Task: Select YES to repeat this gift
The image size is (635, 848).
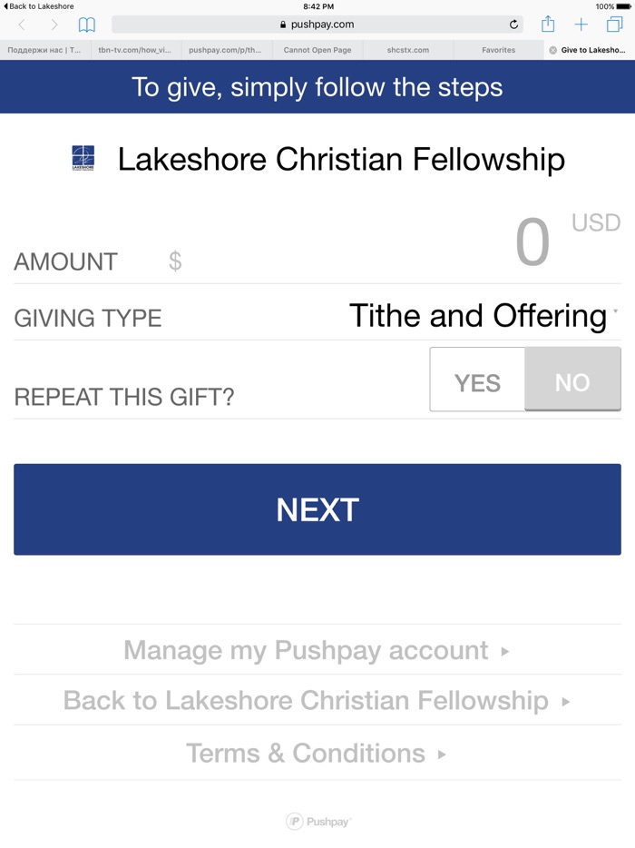Action: click(x=476, y=380)
